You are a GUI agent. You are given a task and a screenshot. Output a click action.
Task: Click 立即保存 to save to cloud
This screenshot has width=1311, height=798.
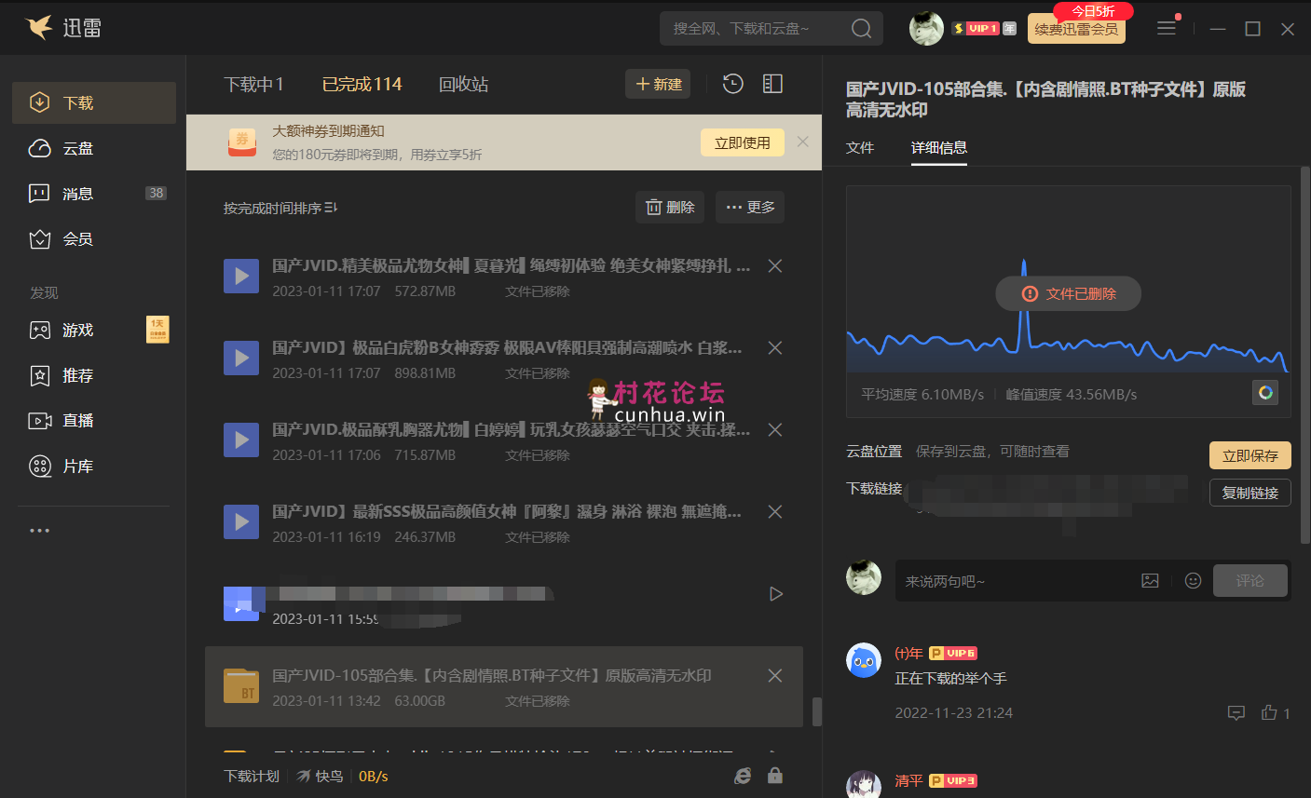pos(1250,455)
